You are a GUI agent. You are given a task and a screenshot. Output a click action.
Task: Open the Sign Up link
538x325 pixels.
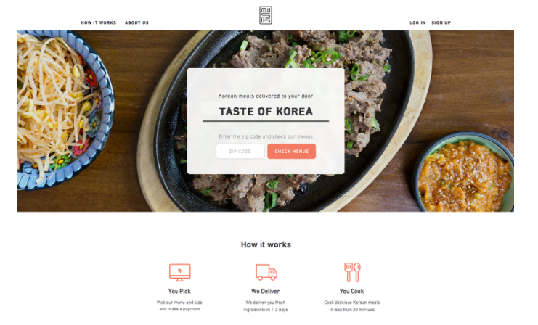[441, 22]
